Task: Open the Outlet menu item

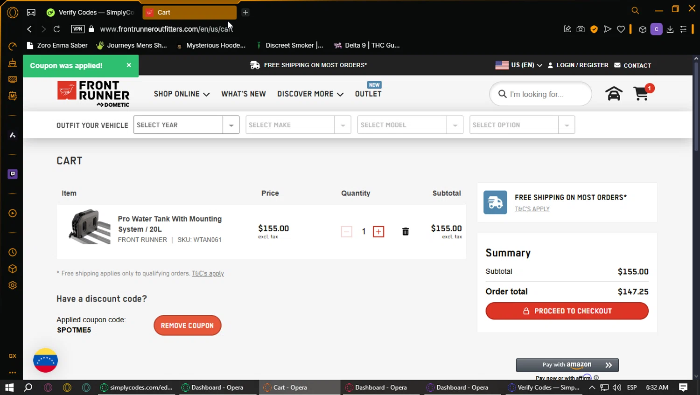Action: coord(368,94)
